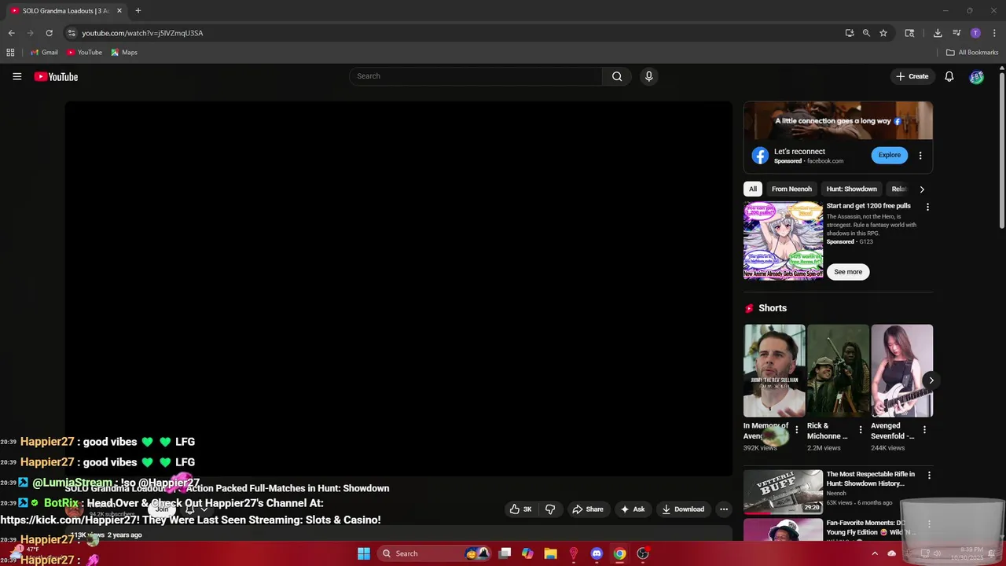The image size is (1006, 566).
Task: Open the Gmail bookmark
Action: tap(44, 53)
